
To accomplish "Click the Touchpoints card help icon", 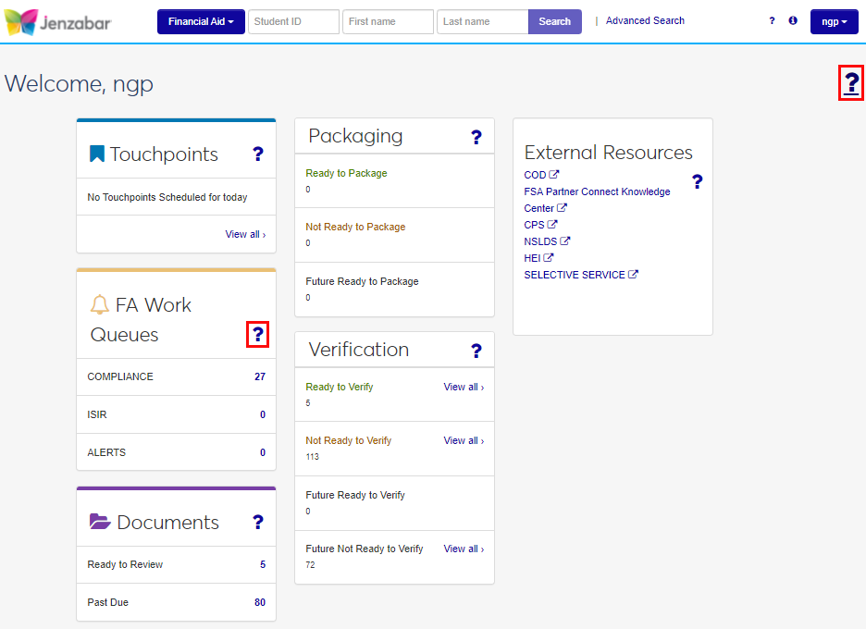I will 258,154.
